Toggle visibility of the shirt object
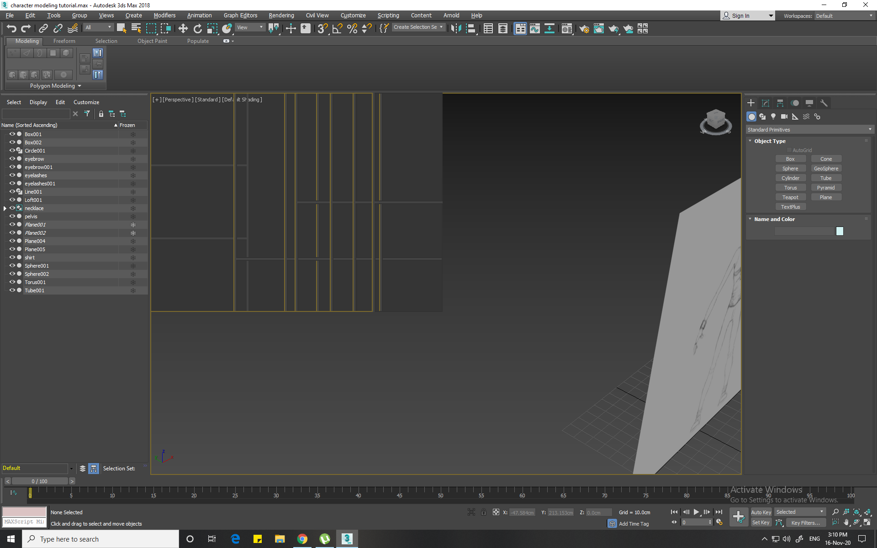Viewport: 877px width, 548px height. click(x=11, y=257)
